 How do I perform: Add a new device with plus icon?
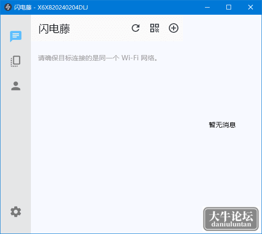click(174, 28)
